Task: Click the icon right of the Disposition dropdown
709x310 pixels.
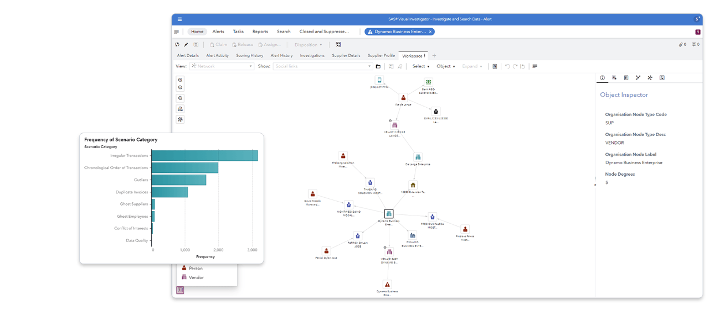Action: 338,45
